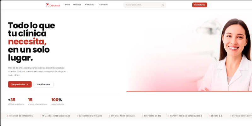Click the Ver productos button
Screen dimensions: 252x126
[x=20, y=84]
